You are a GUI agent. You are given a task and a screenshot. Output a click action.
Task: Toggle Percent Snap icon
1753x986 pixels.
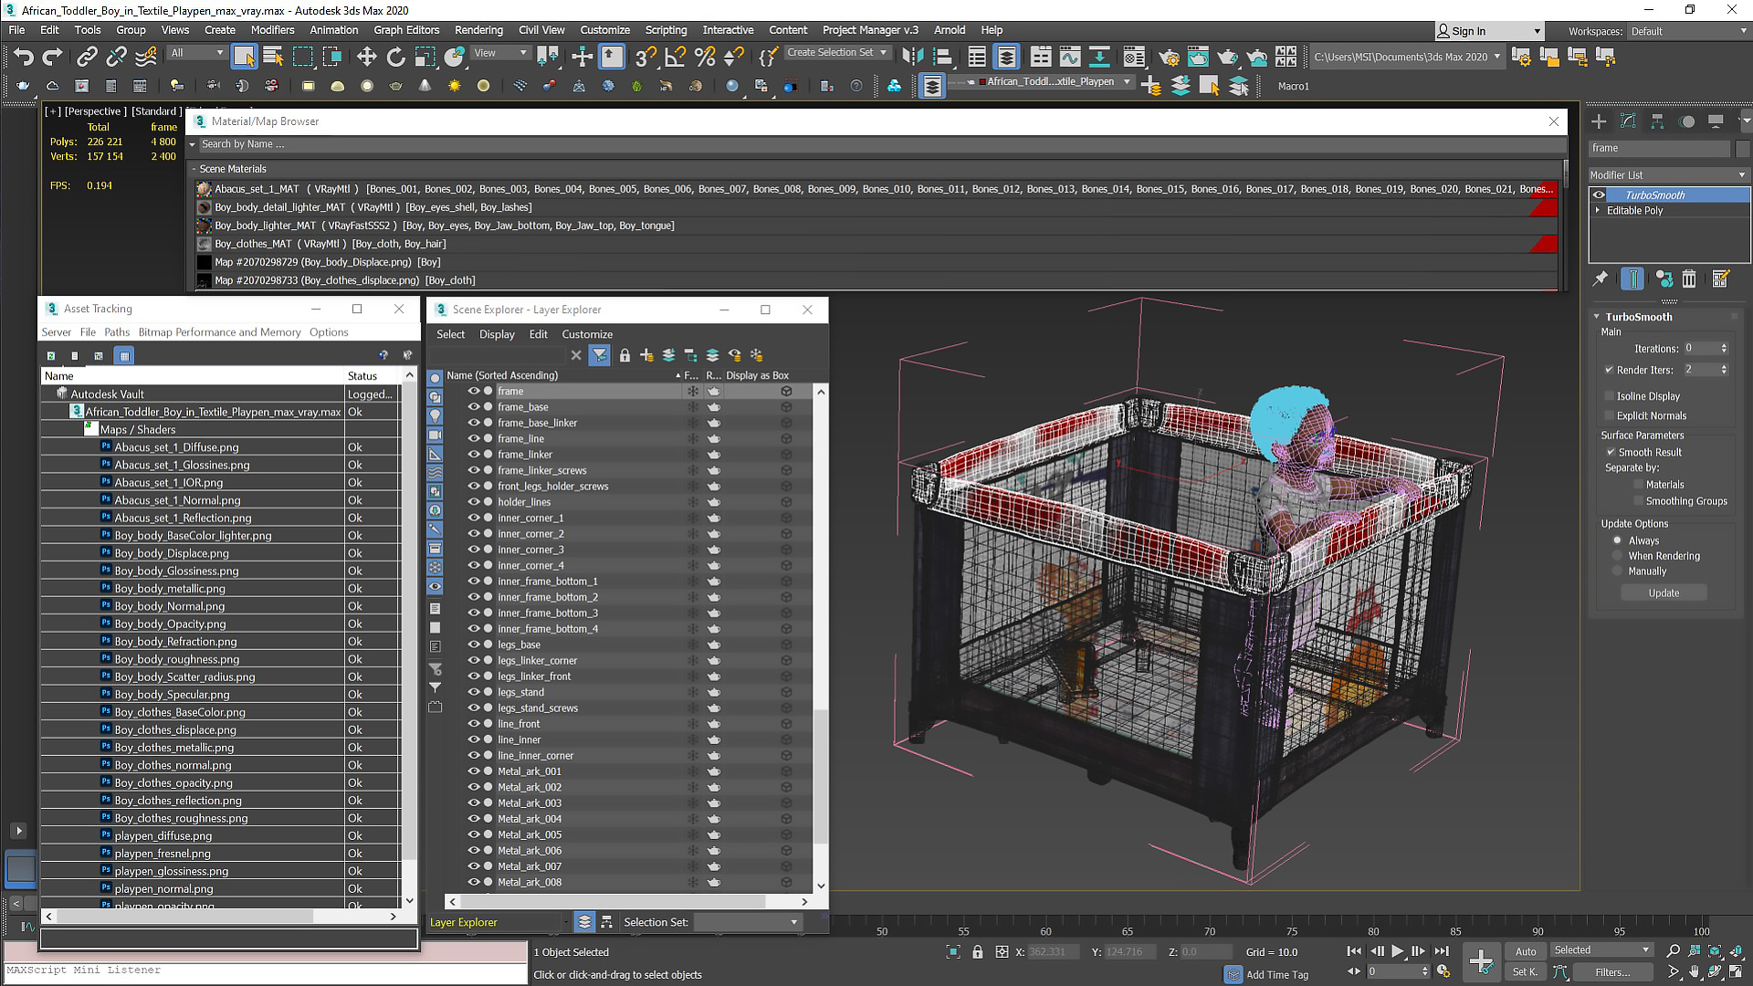click(x=704, y=57)
